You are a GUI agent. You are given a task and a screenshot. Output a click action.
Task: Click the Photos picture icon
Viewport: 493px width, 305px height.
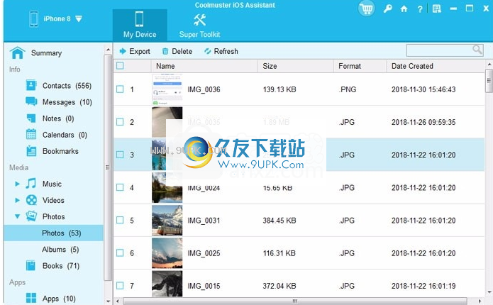(31, 216)
